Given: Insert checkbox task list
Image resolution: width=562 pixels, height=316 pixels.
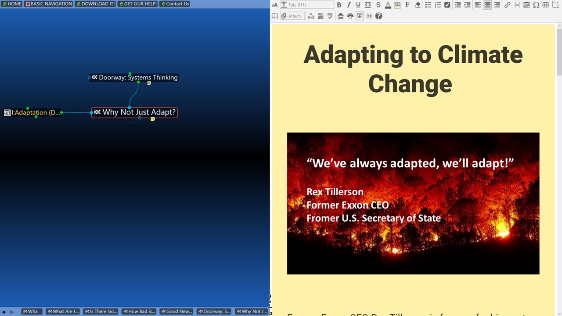Looking at the screenshot, I should pyautogui.click(x=447, y=5).
